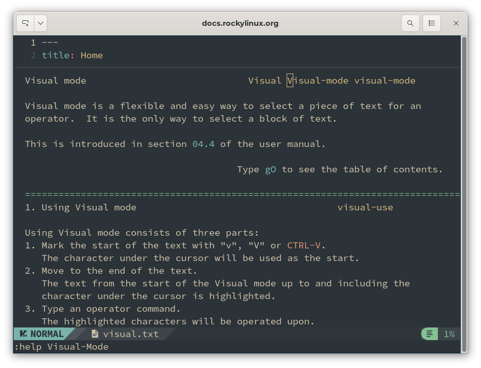Click the 1% scroll percentage indicator
The height and width of the screenshot is (368, 481).
(450, 334)
